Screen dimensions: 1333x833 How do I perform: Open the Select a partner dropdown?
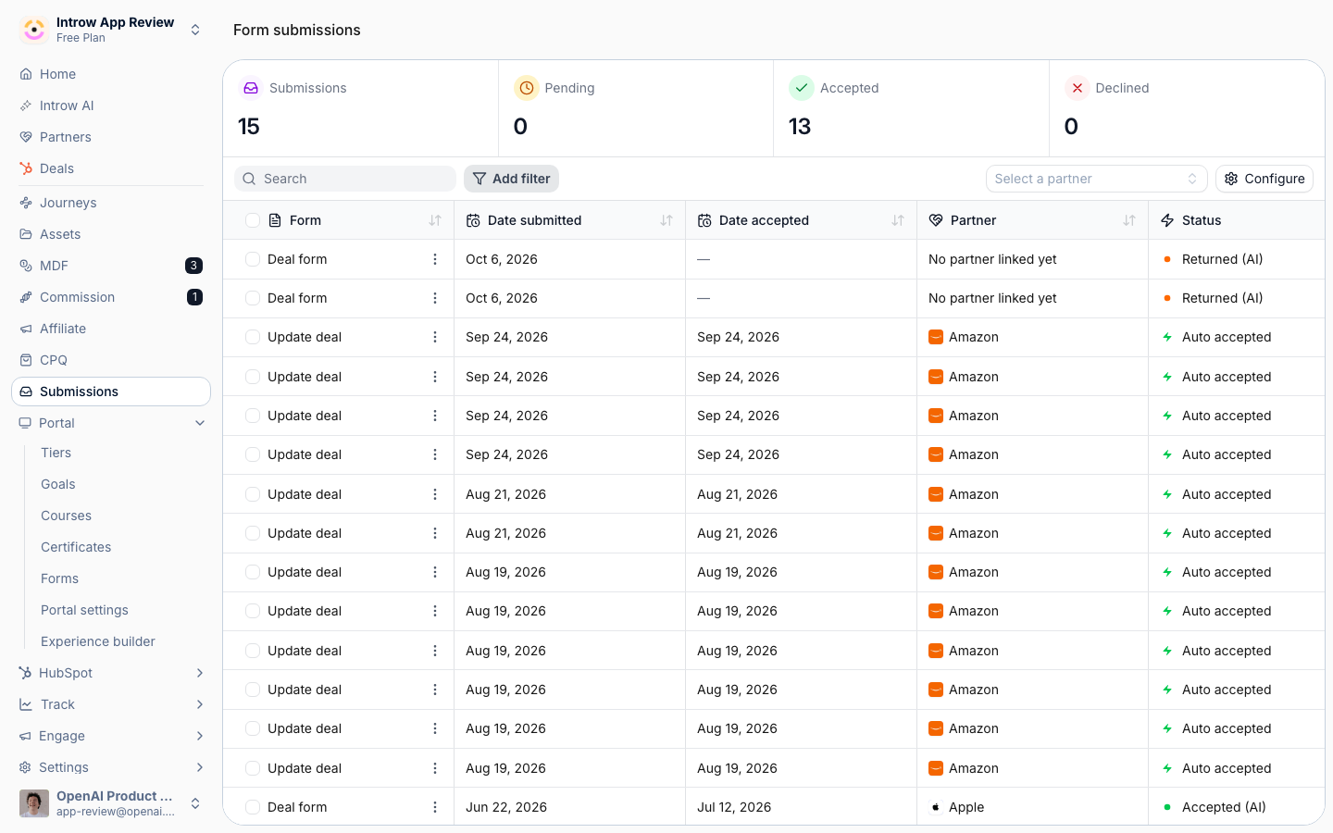pyautogui.click(x=1096, y=179)
